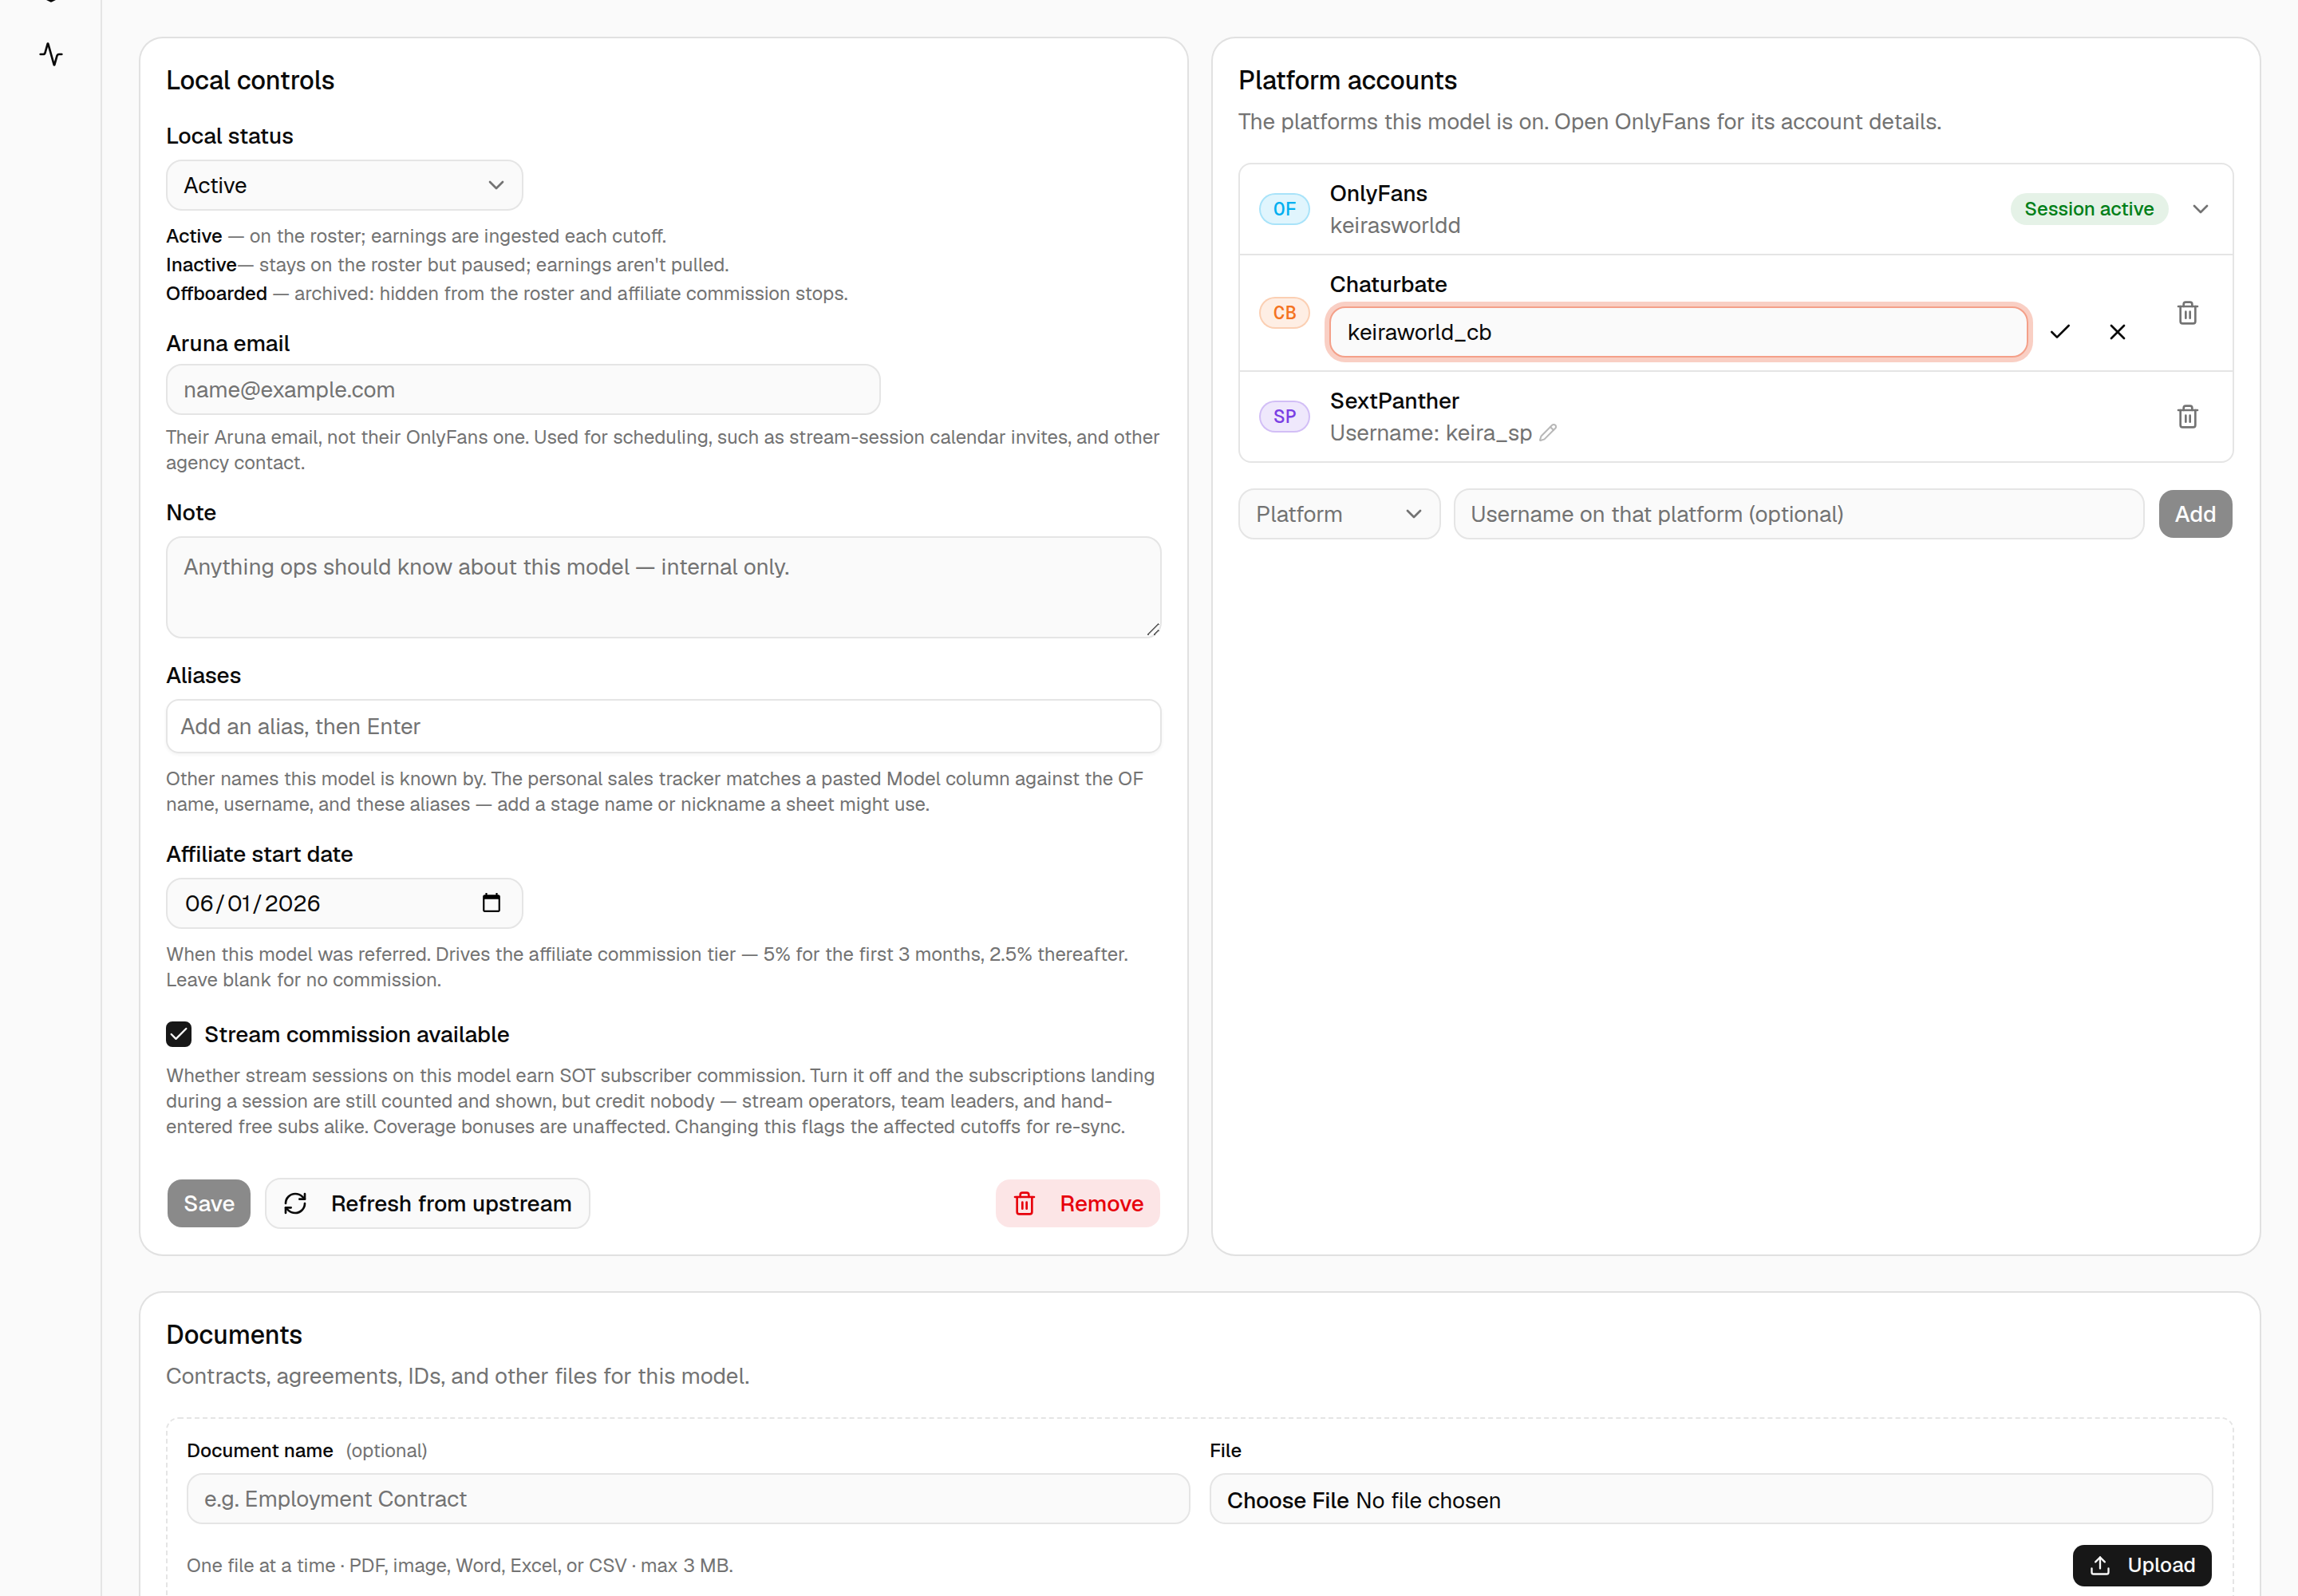Click the keirasworldd OnlyFans username
Image resolution: width=2298 pixels, height=1596 pixels.
tap(1395, 226)
